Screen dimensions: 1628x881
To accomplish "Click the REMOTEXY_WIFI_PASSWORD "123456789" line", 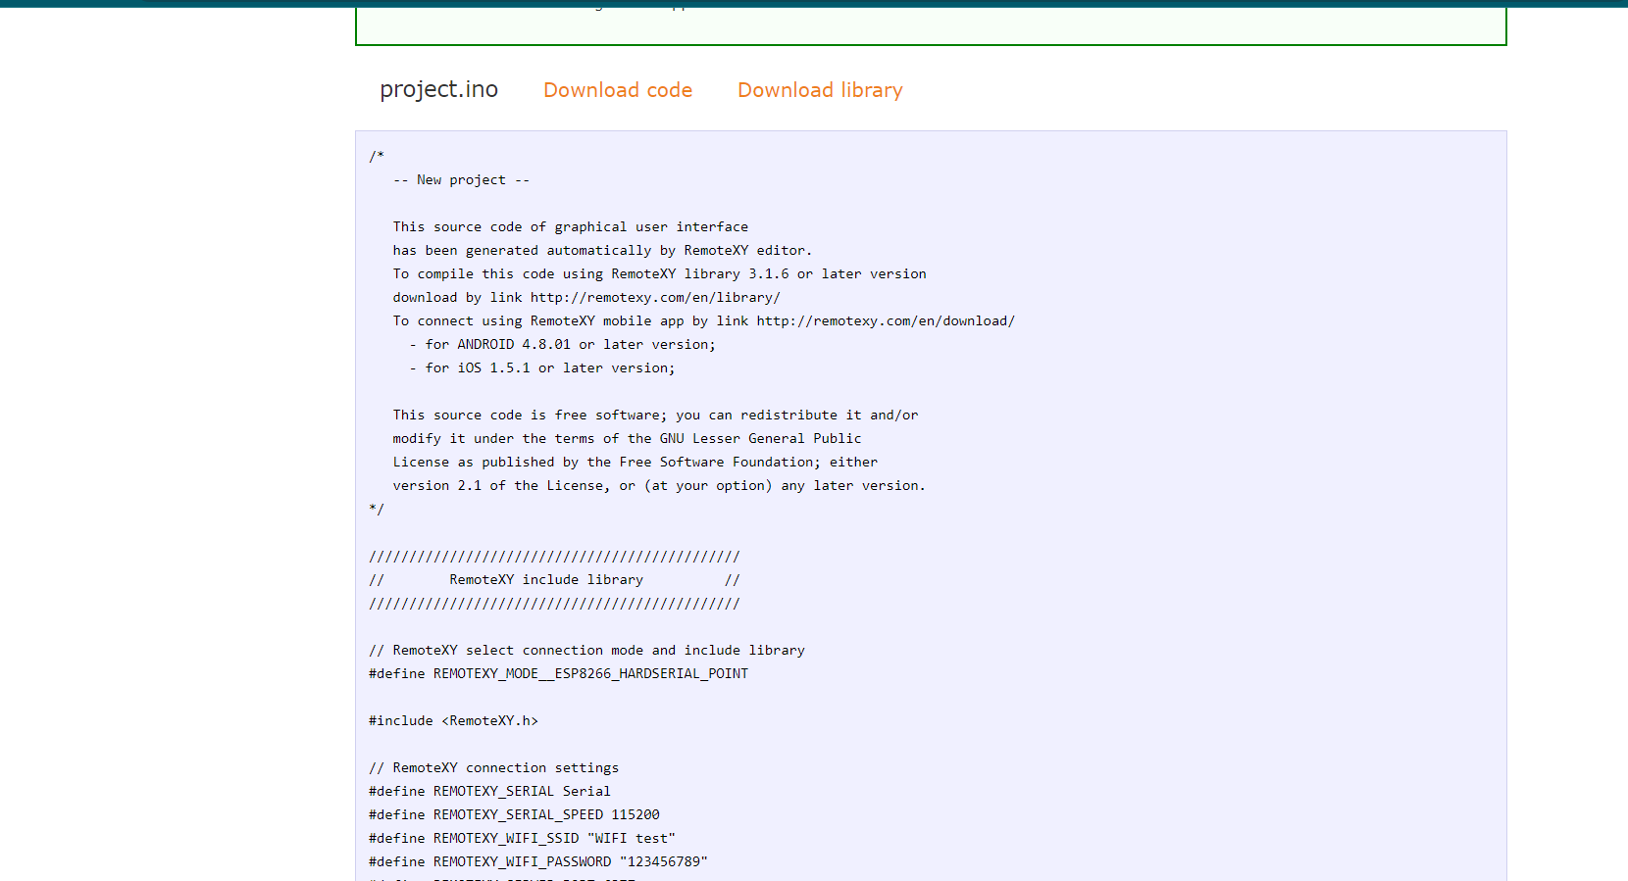I will (538, 862).
